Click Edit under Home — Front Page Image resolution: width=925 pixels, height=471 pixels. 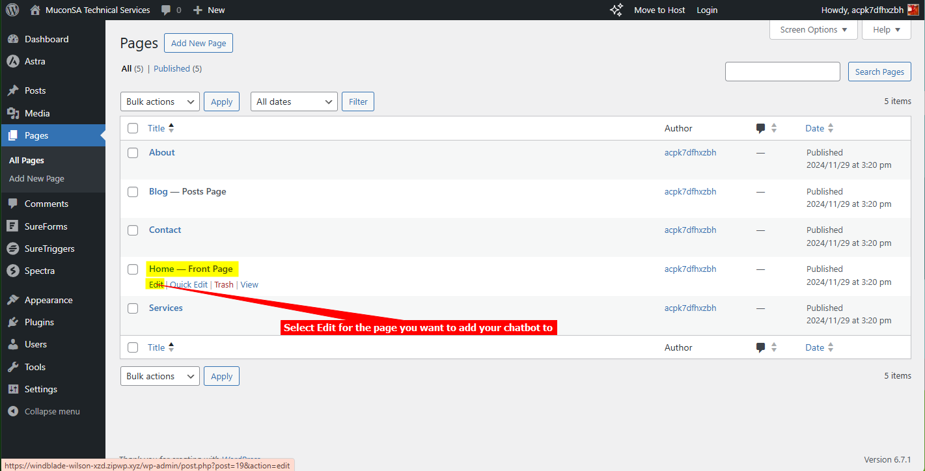pyautogui.click(x=156, y=284)
